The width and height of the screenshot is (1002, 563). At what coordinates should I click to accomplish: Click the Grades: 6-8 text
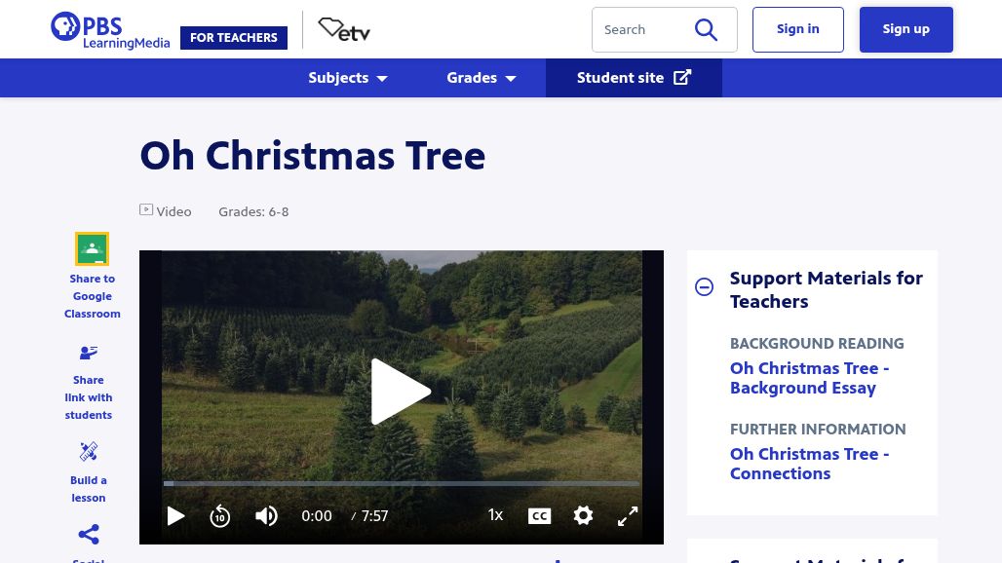point(253,211)
